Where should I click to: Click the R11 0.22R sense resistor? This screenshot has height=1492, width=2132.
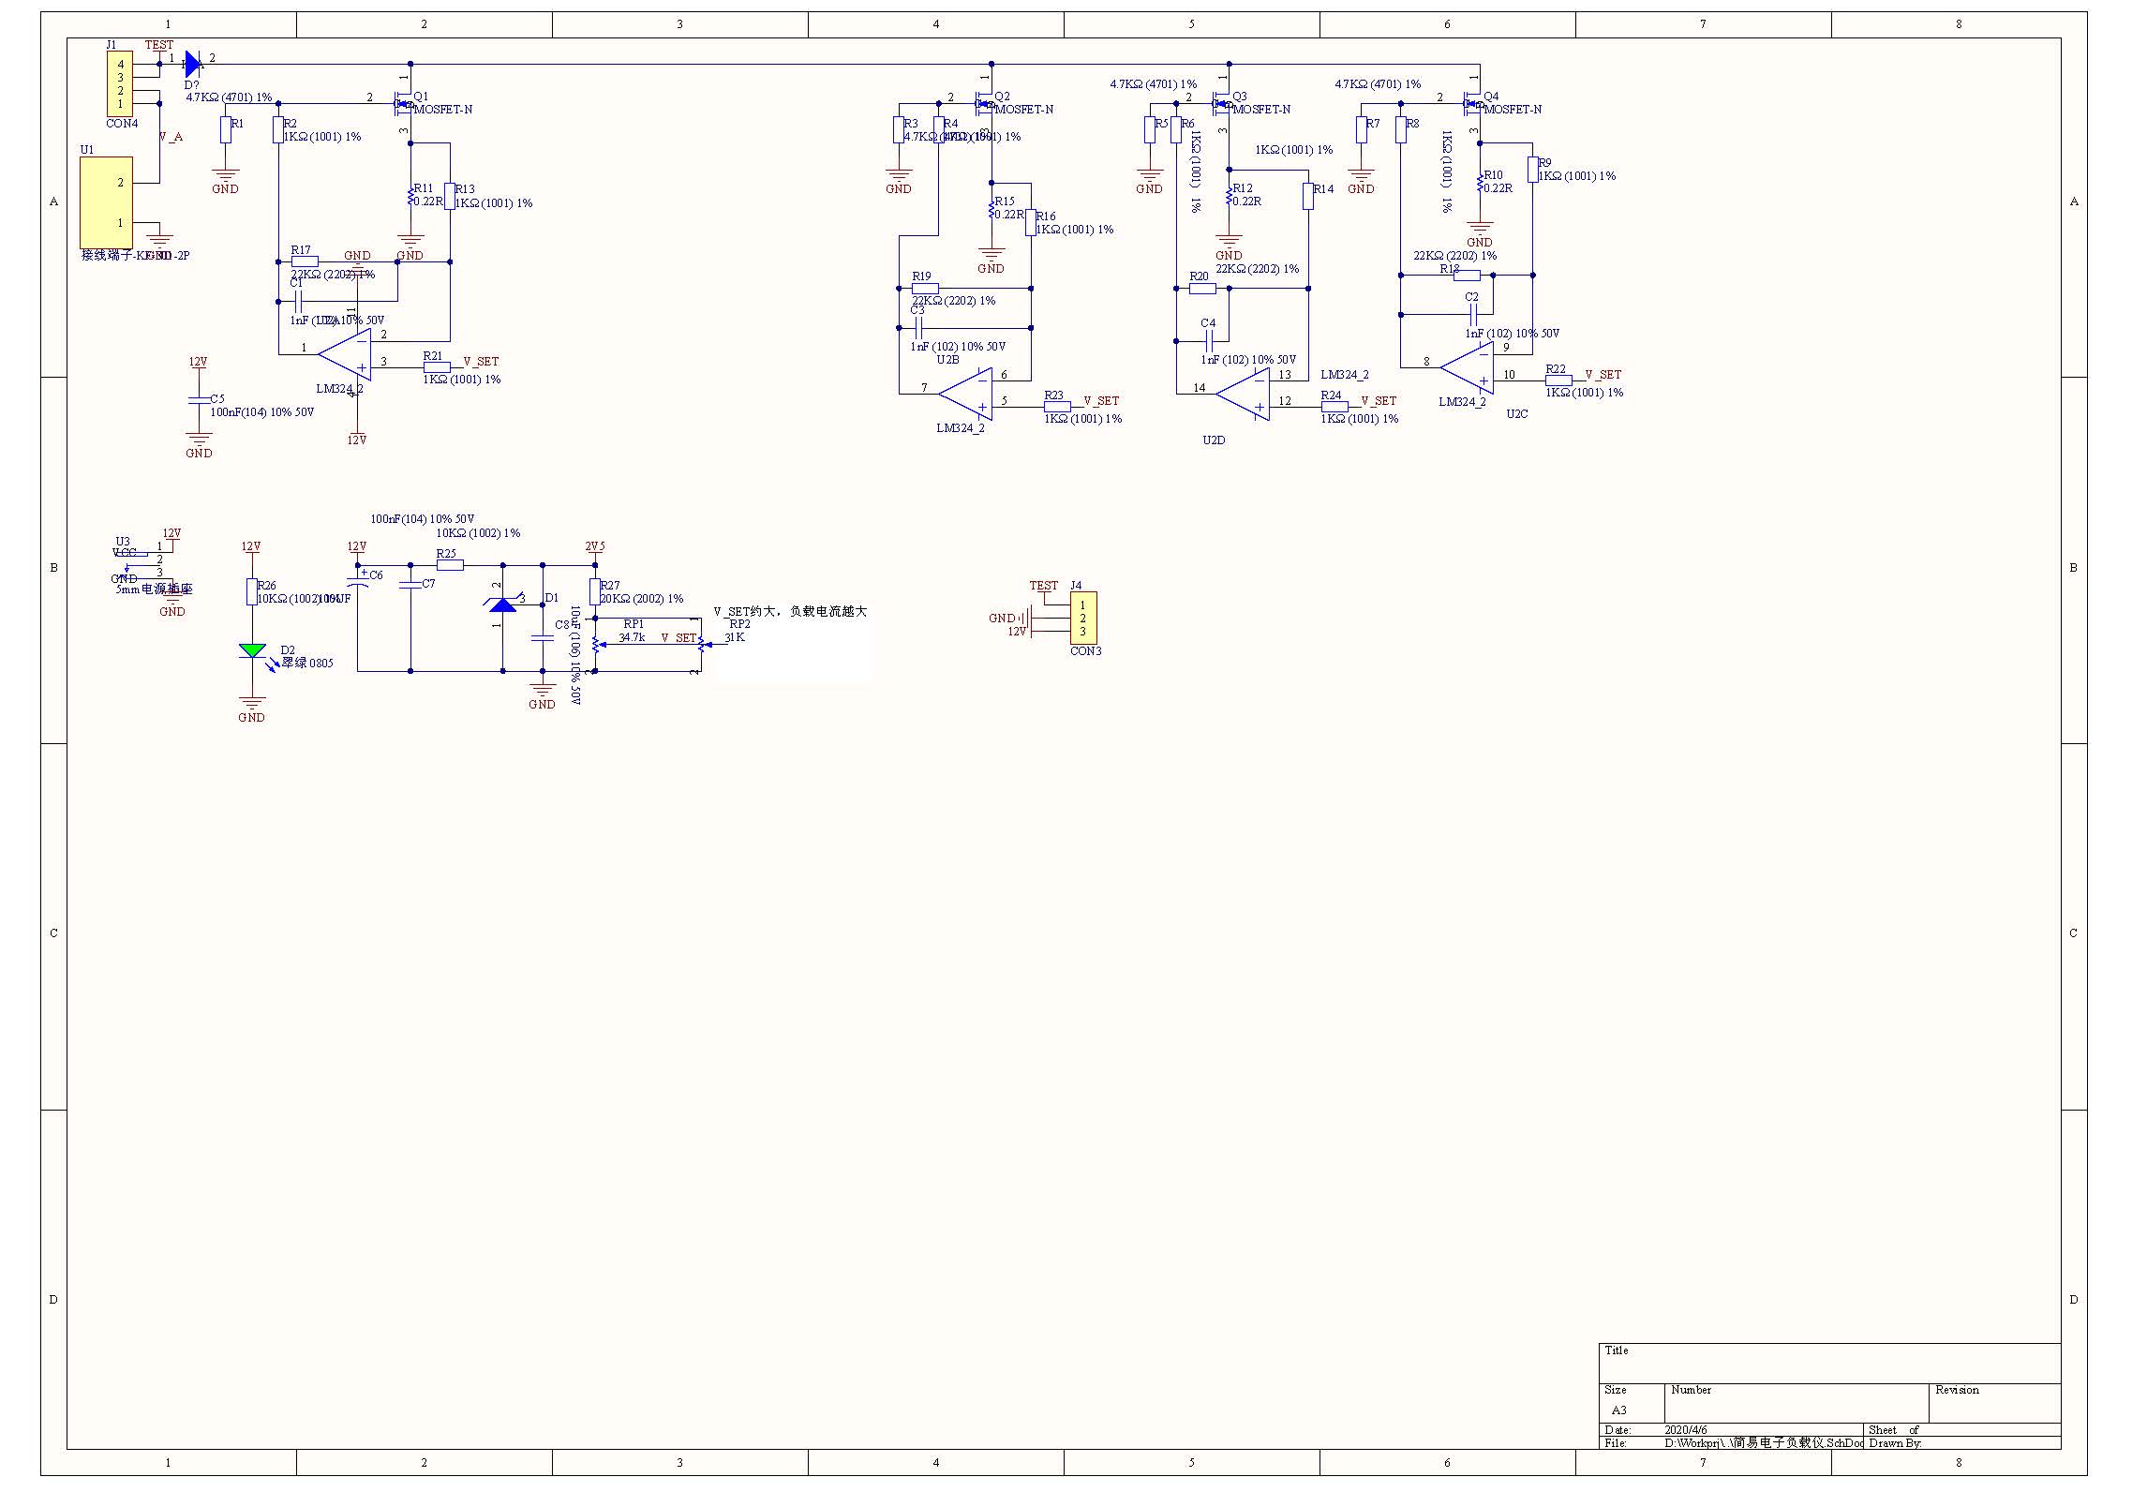pyautogui.click(x=410, y=196)
